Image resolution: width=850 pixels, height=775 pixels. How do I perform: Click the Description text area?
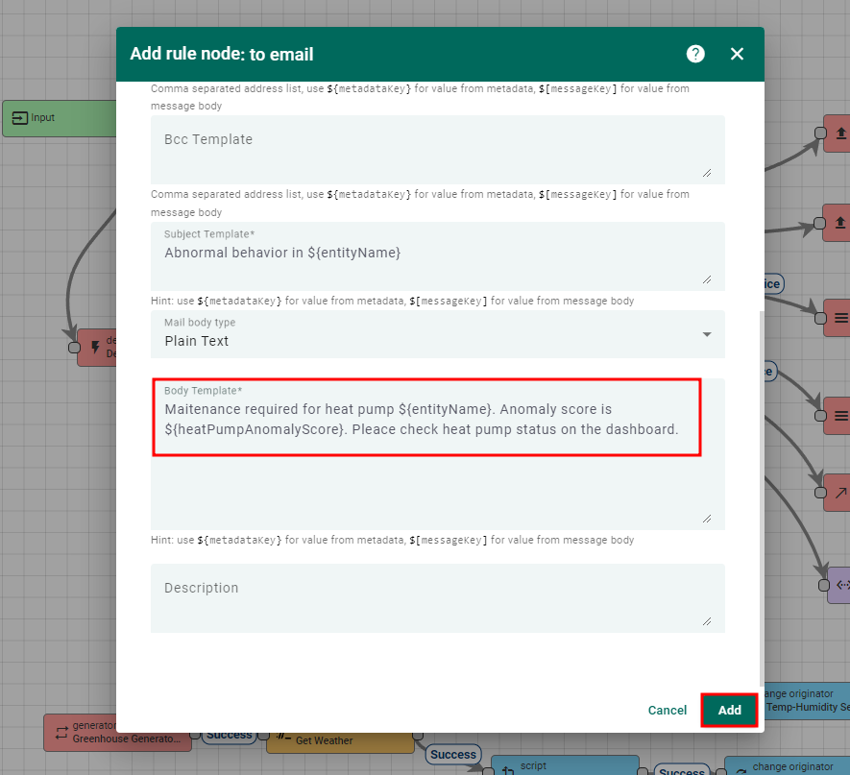click(437, 597)
